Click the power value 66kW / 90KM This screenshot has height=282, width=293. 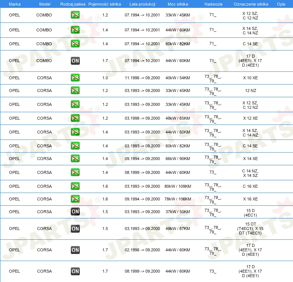pos(178,159)
